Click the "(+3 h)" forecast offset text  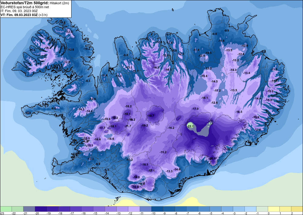(x=43, y=15)
